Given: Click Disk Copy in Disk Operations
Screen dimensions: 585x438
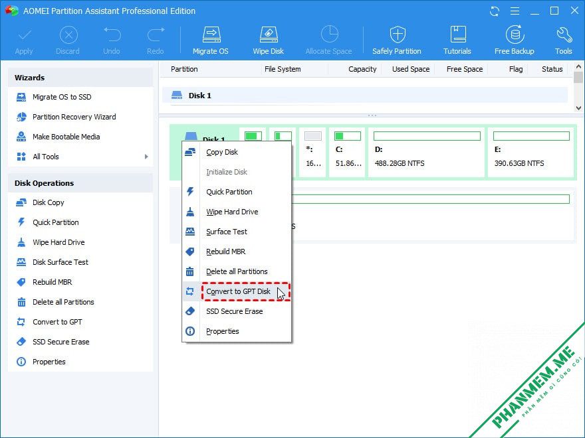Looking at the screenshot, I should coord(80,202).
